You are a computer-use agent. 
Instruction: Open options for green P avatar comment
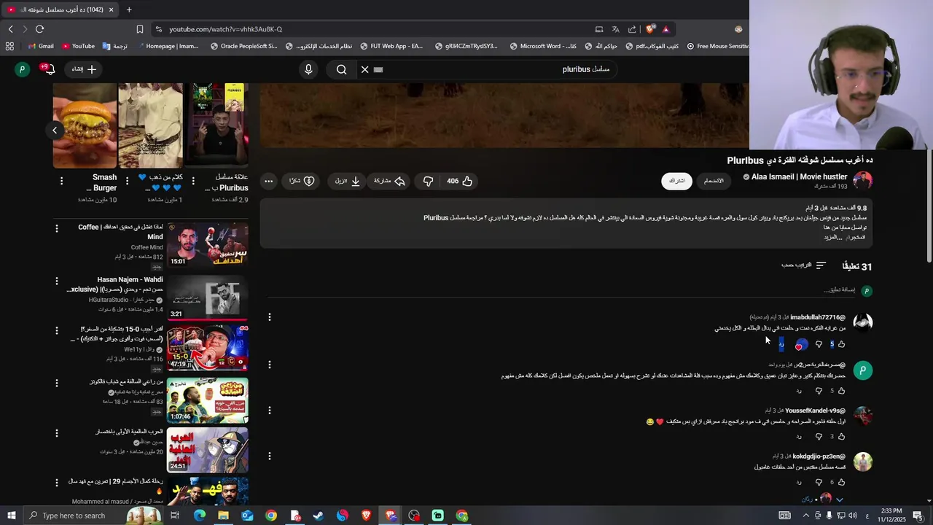269,365
